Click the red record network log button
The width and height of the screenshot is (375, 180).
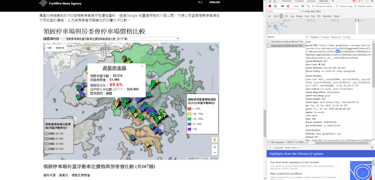(269, 6)
